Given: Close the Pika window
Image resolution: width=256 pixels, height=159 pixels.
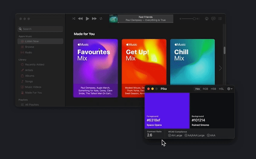Looking at the screenshot, I should coord(148,89).
